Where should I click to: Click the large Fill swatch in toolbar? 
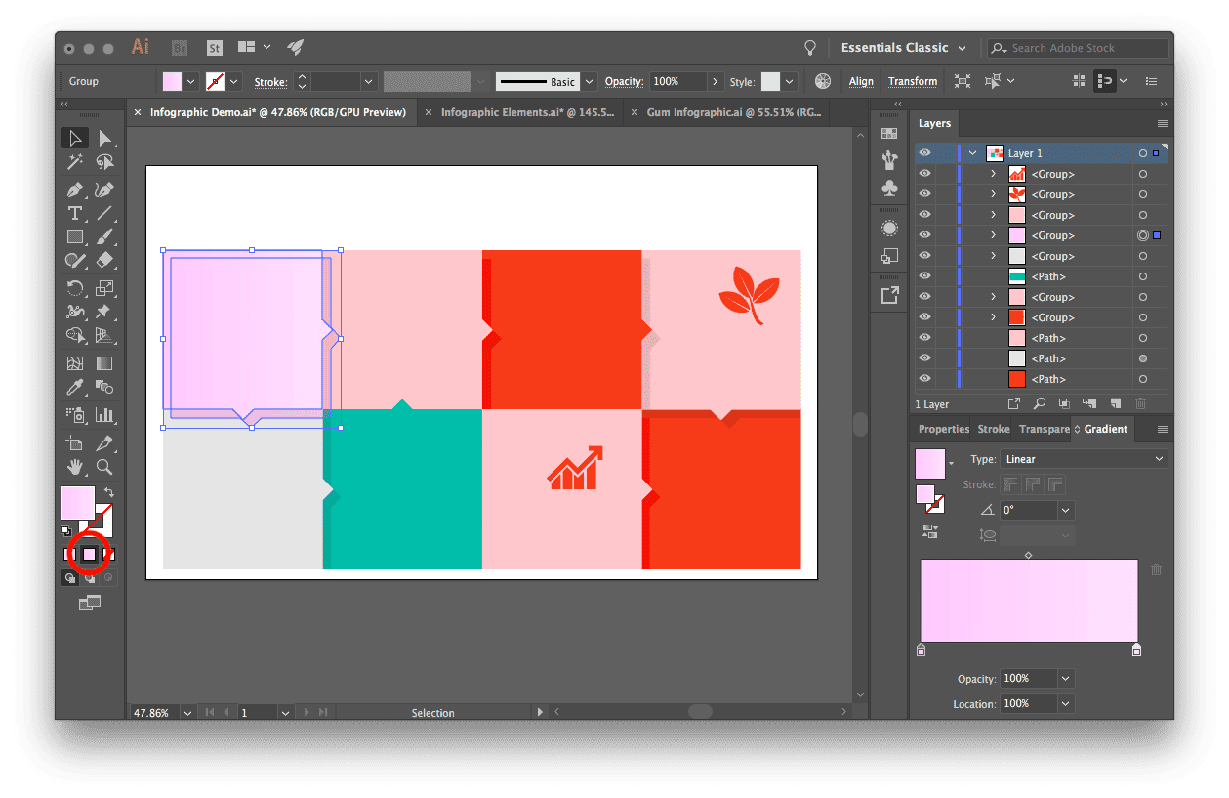78,503
